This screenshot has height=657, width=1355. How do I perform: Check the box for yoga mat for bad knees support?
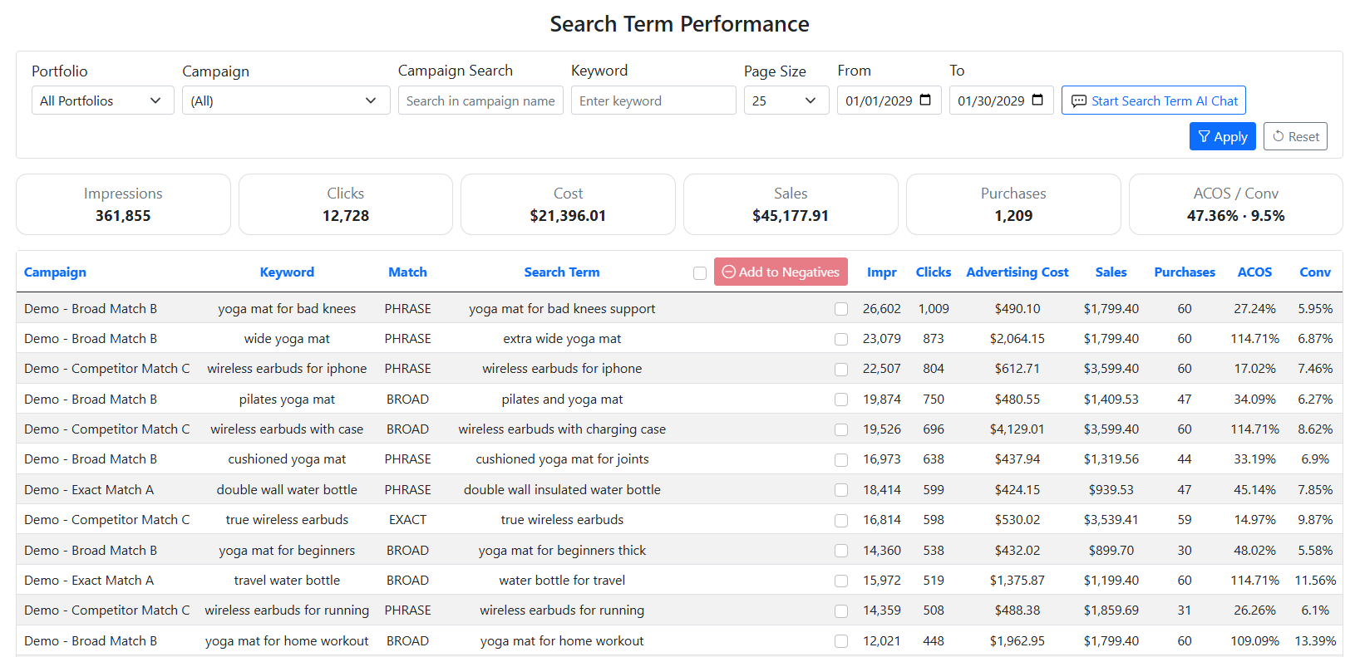[841, 309]
